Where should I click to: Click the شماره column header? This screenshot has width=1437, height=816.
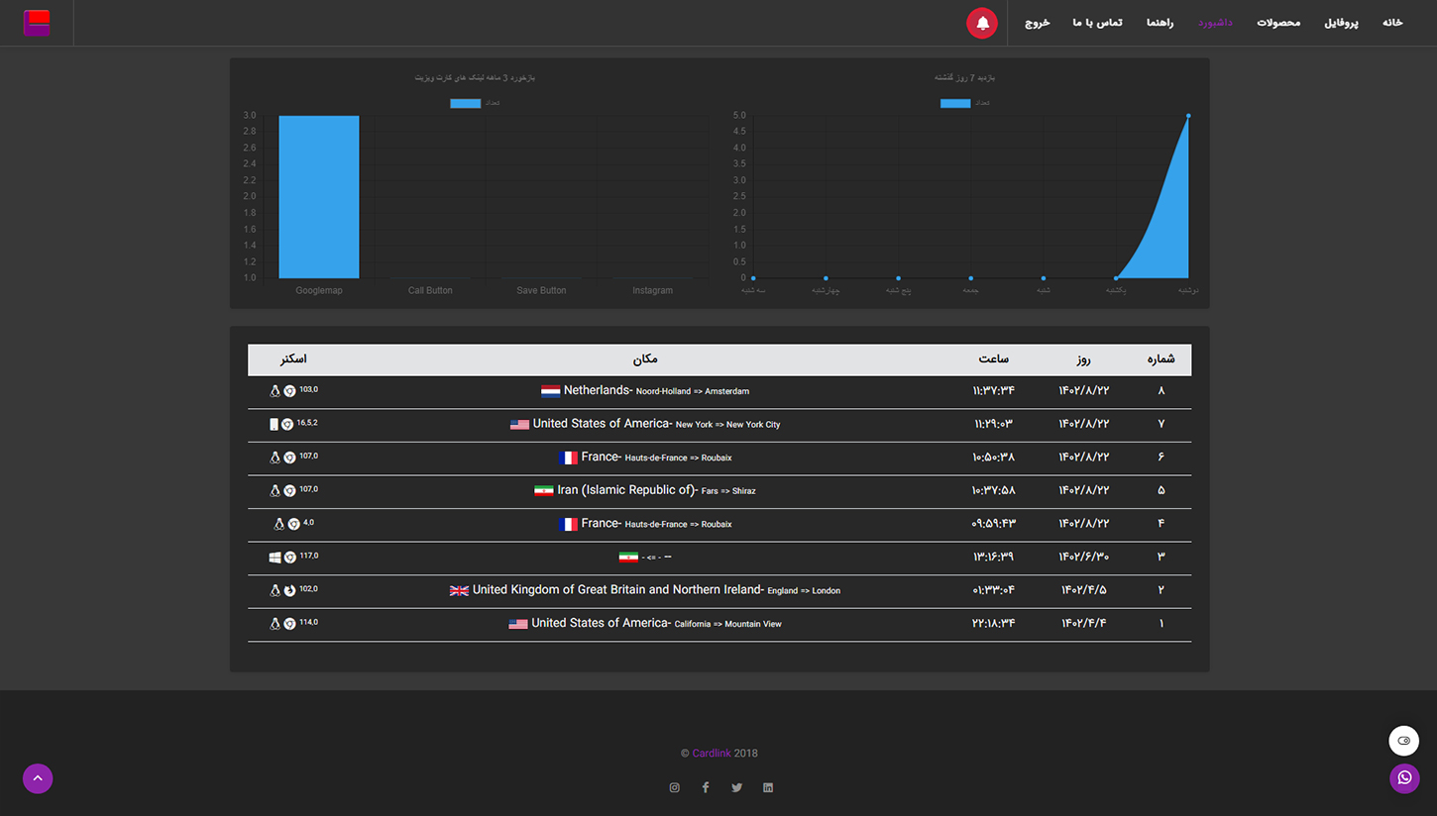1161,359
